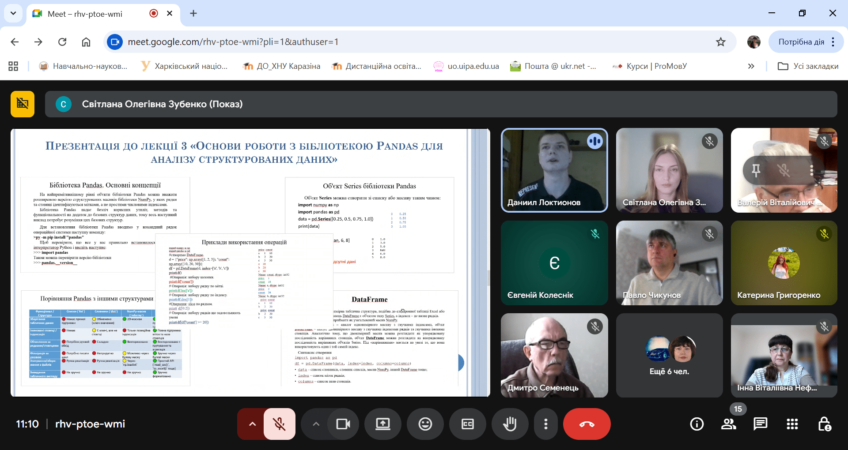Leave the call with red hang-up button
The width and height of the screenshot is (848, 450).
[x=587, y=424]
